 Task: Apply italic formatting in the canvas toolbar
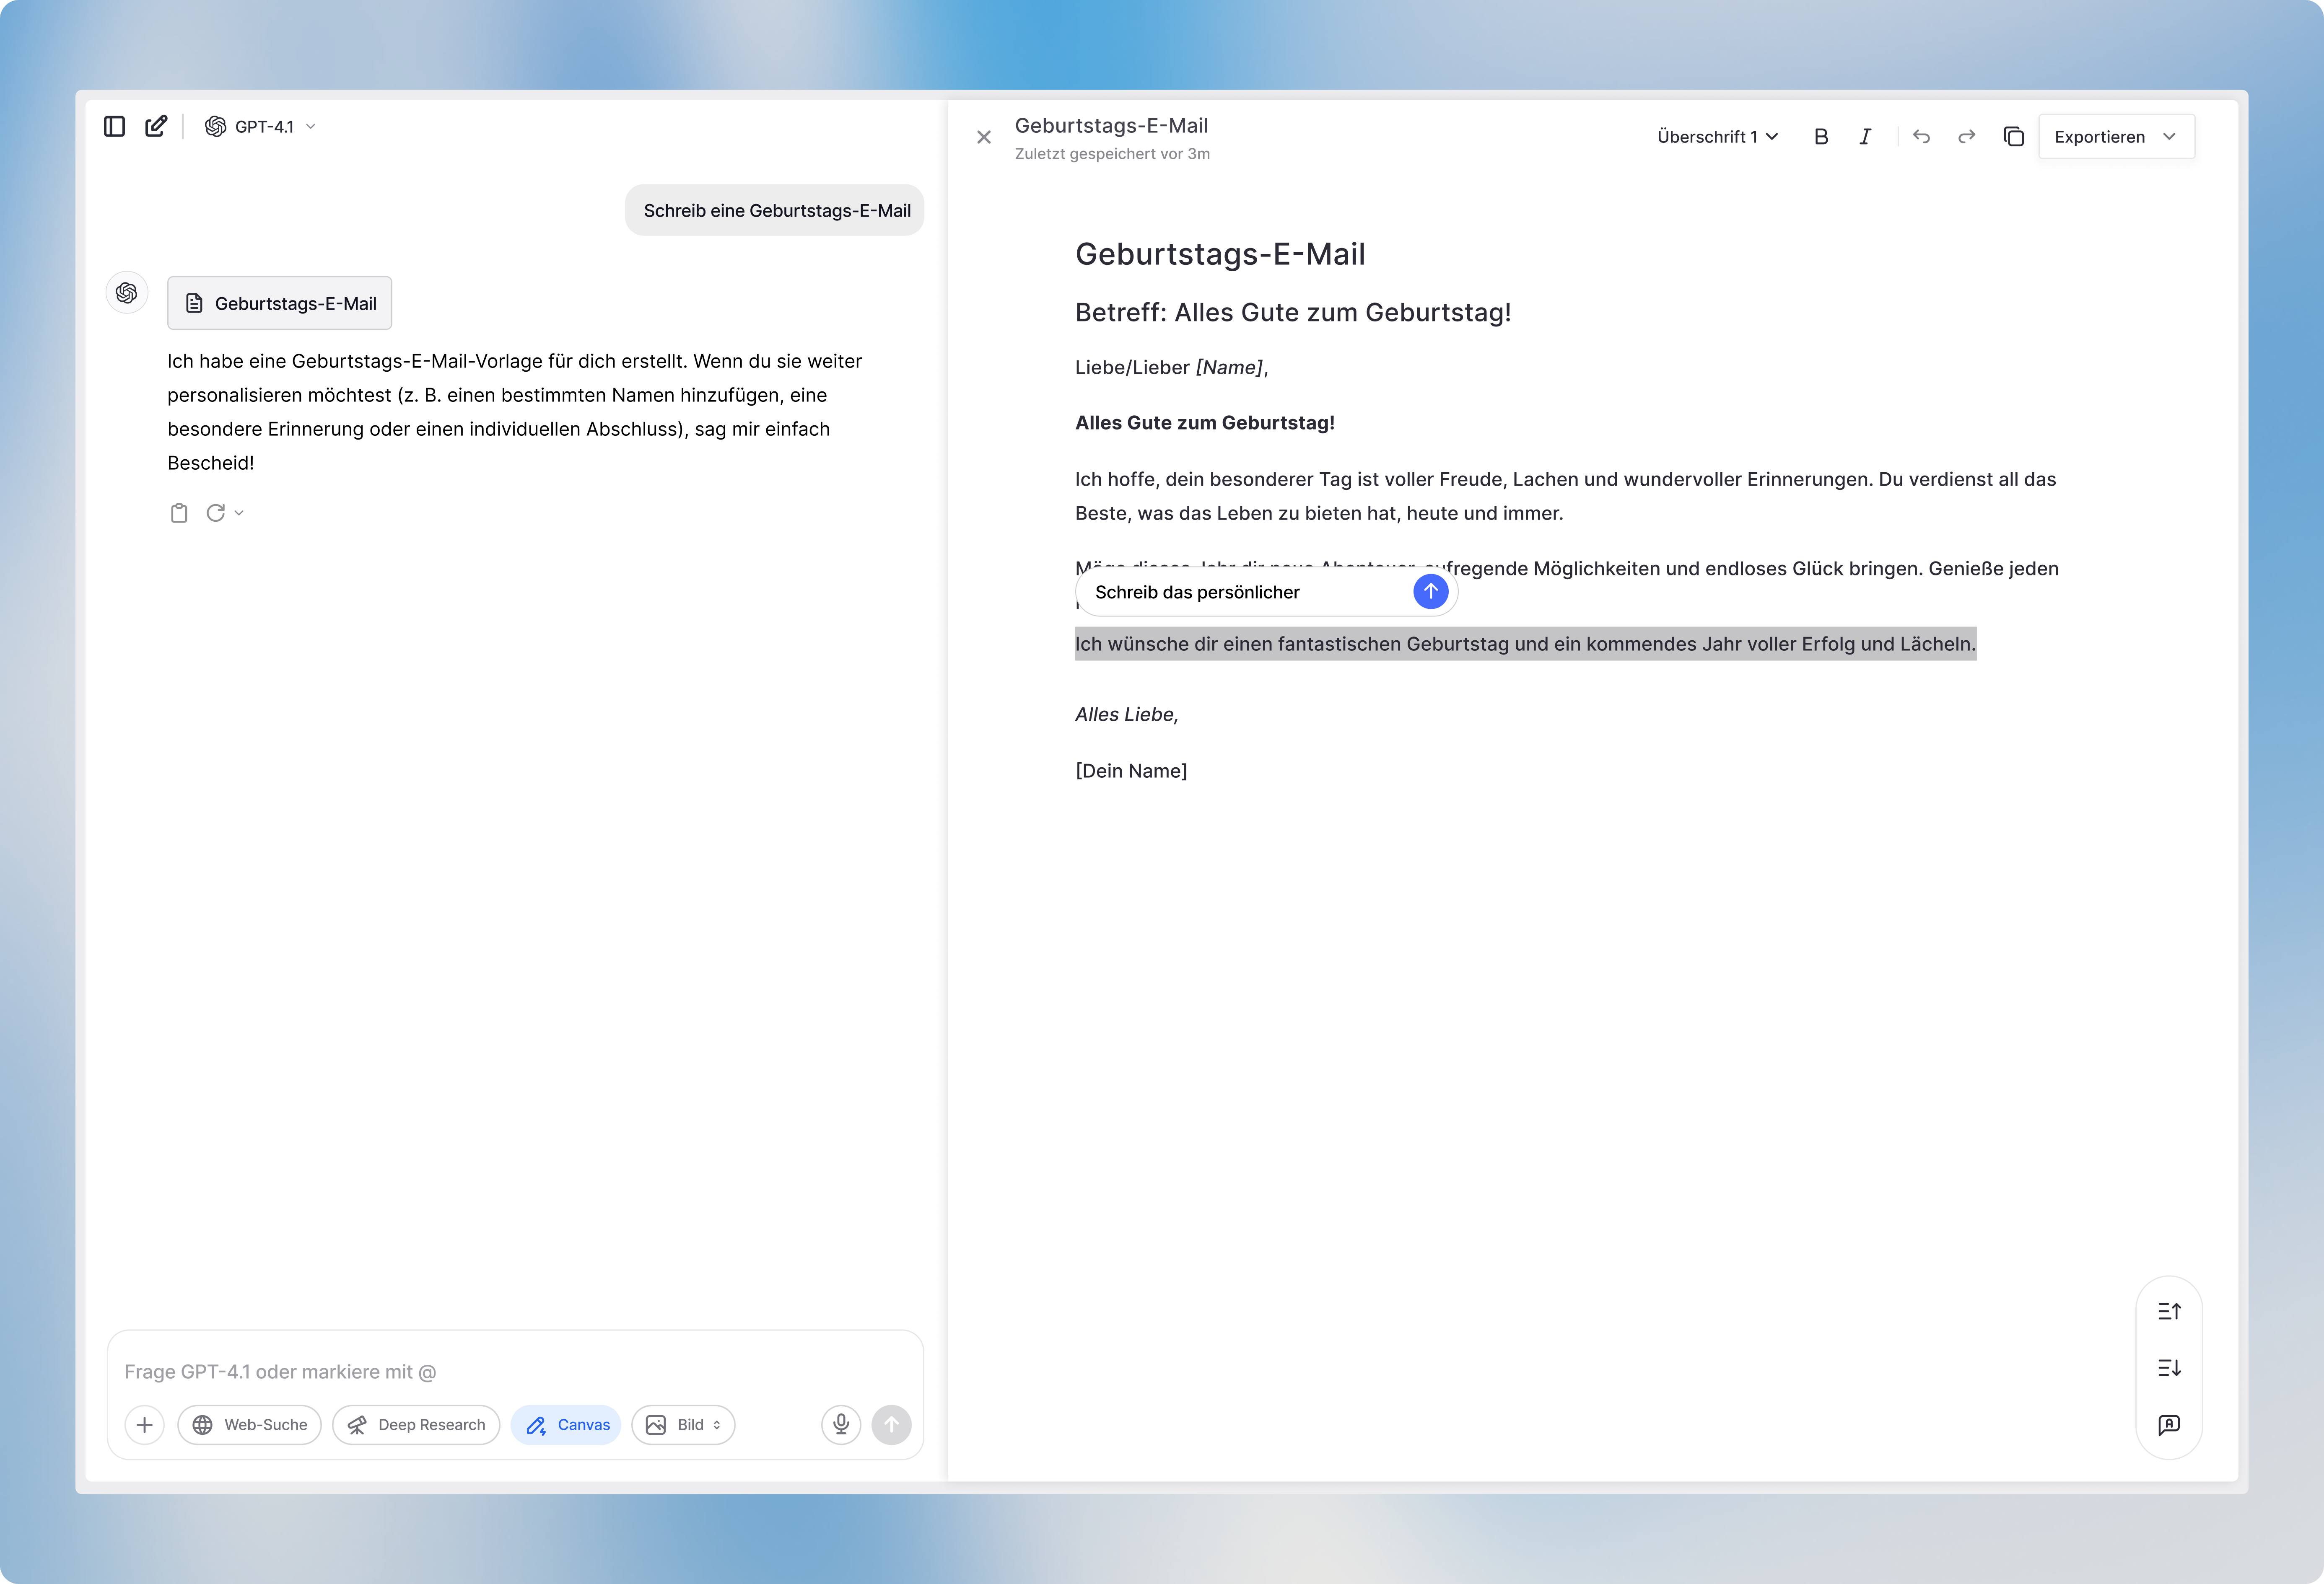pos(1865,137)
